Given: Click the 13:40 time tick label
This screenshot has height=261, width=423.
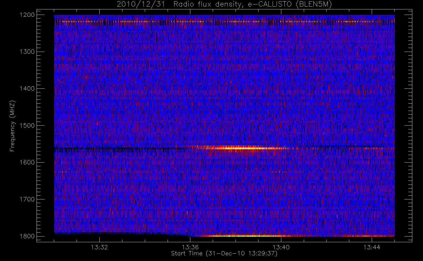Looking at the screenshot, I should 281,247.
